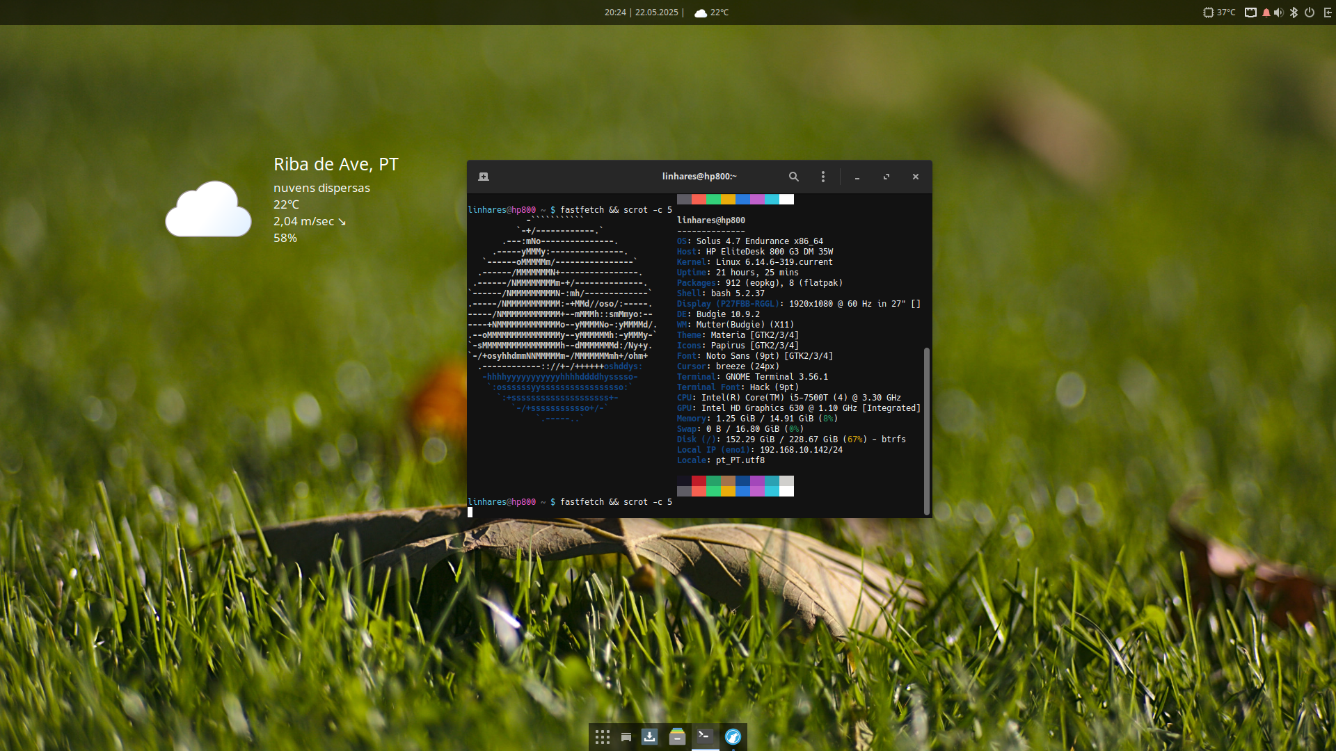Click the power button icon in top panel
1336x751 pixels.
point(1310,13)
